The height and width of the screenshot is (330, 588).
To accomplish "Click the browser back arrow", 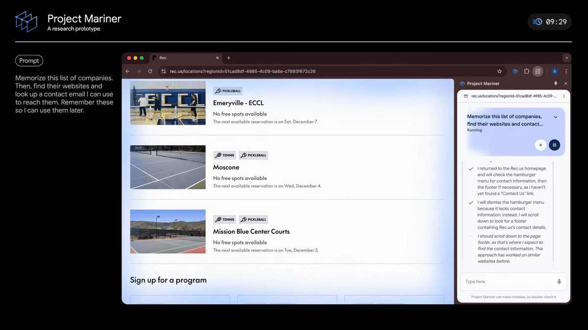I will click(127, 71).
